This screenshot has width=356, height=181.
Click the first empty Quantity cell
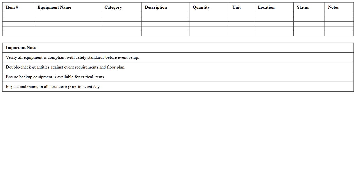click(209, 14)
